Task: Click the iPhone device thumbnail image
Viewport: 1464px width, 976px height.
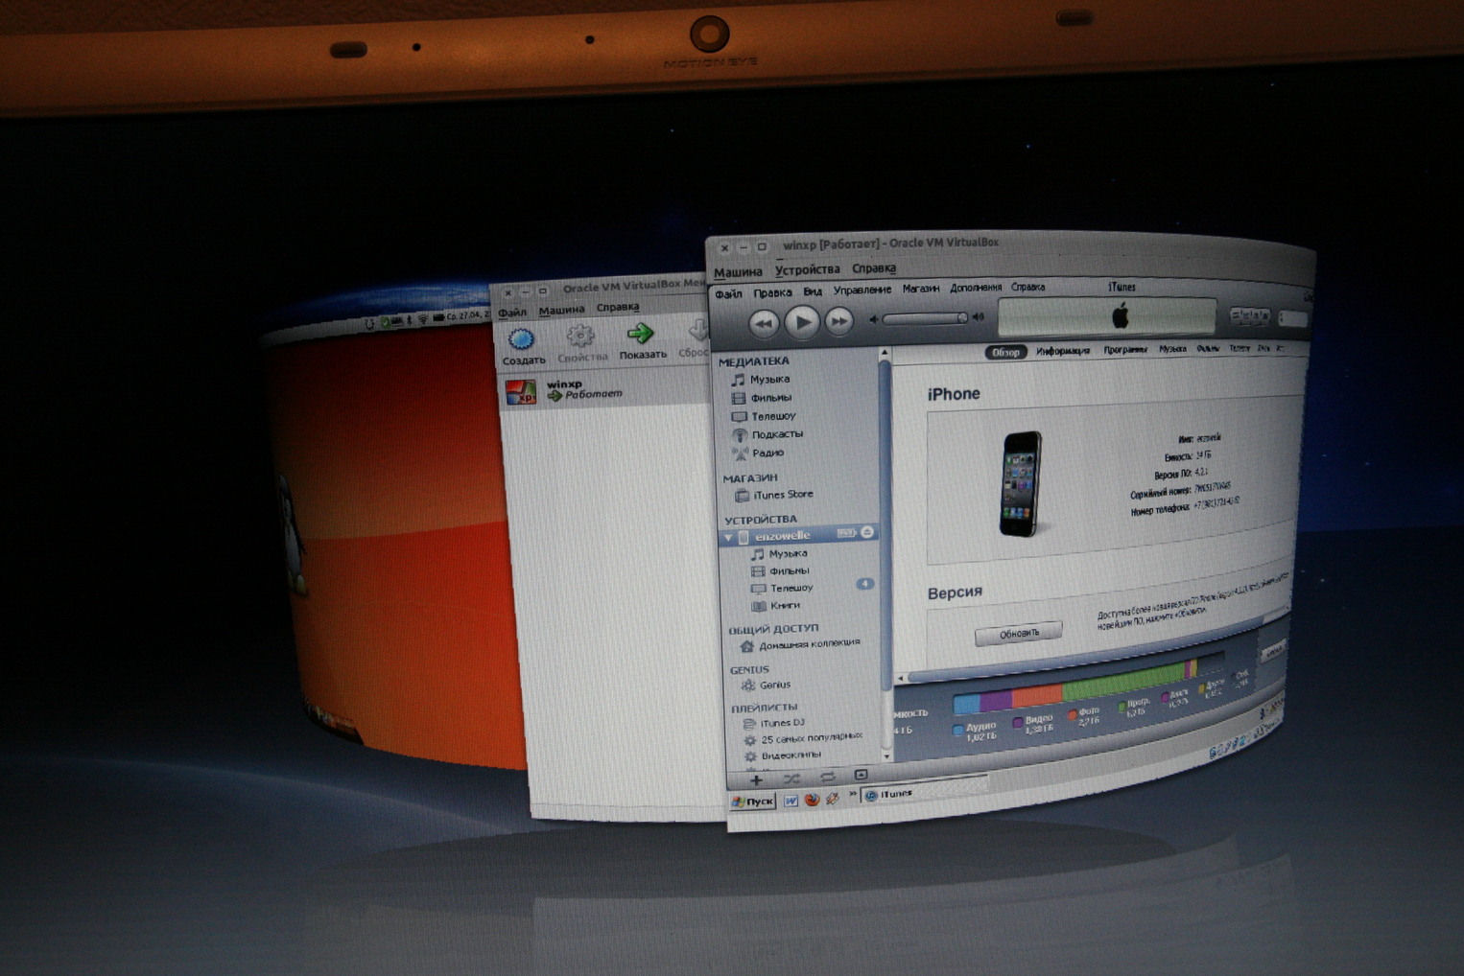Action: pyautogui.click(x=1021, y=483)
